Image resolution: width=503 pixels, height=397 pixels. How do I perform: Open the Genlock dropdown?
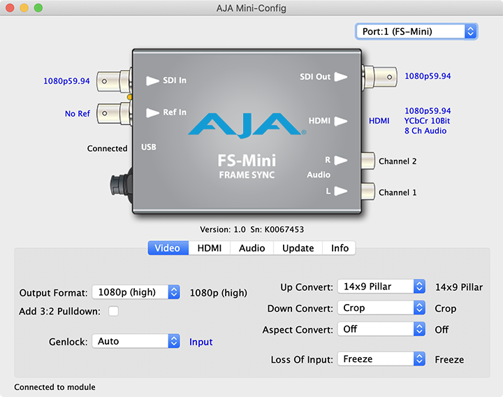tap(136, 341)
